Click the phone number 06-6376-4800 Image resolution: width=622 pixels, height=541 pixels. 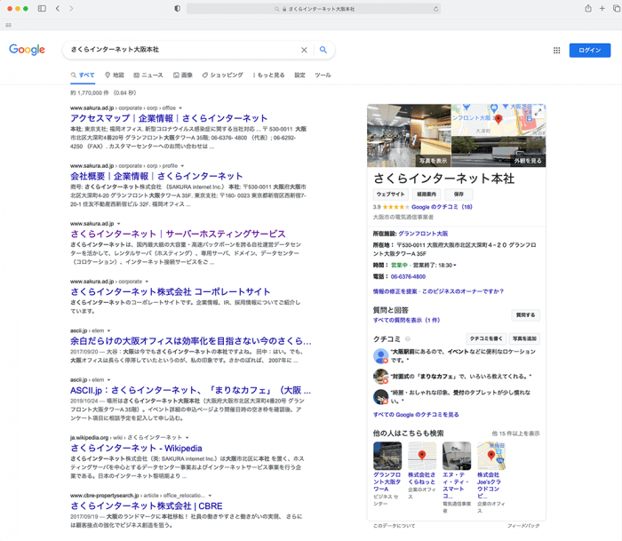pyautogui.click(x=408, y=277)
